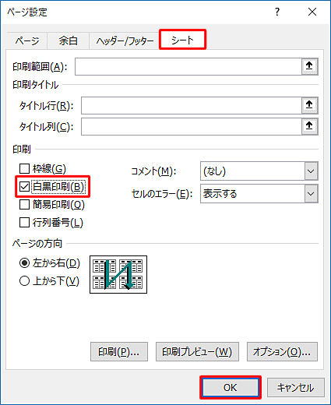Enable the 行列番号(L) checkbox
Screen dimensions: 331x405
24,223
